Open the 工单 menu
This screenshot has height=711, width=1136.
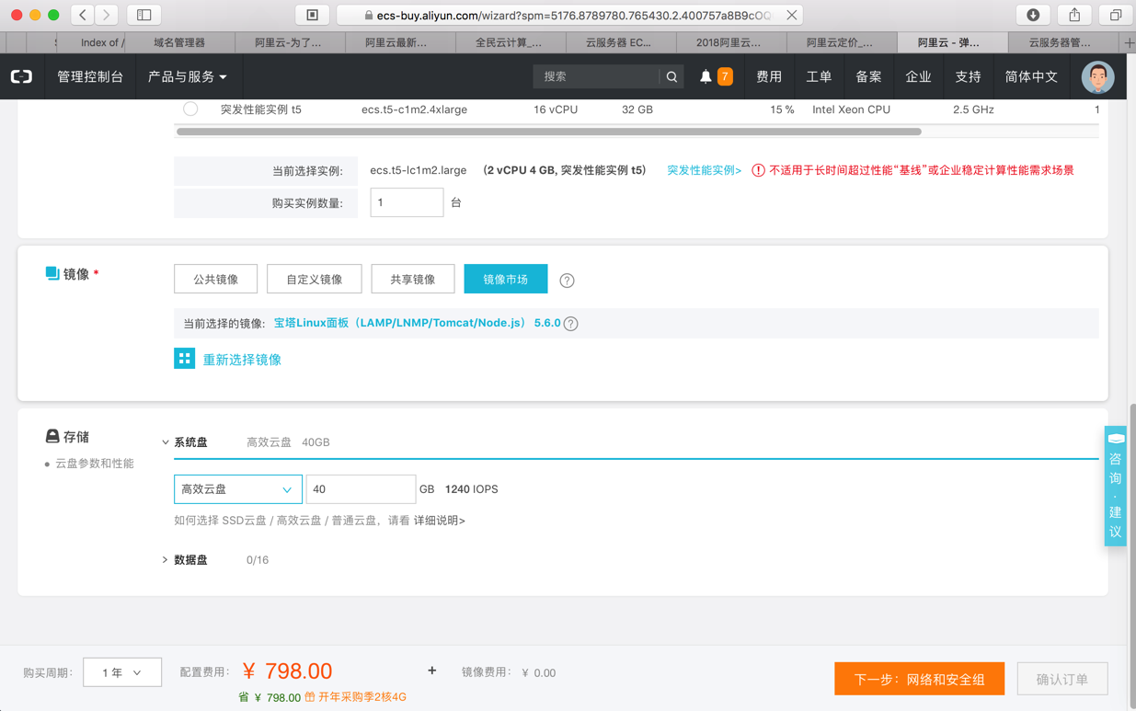819,77
